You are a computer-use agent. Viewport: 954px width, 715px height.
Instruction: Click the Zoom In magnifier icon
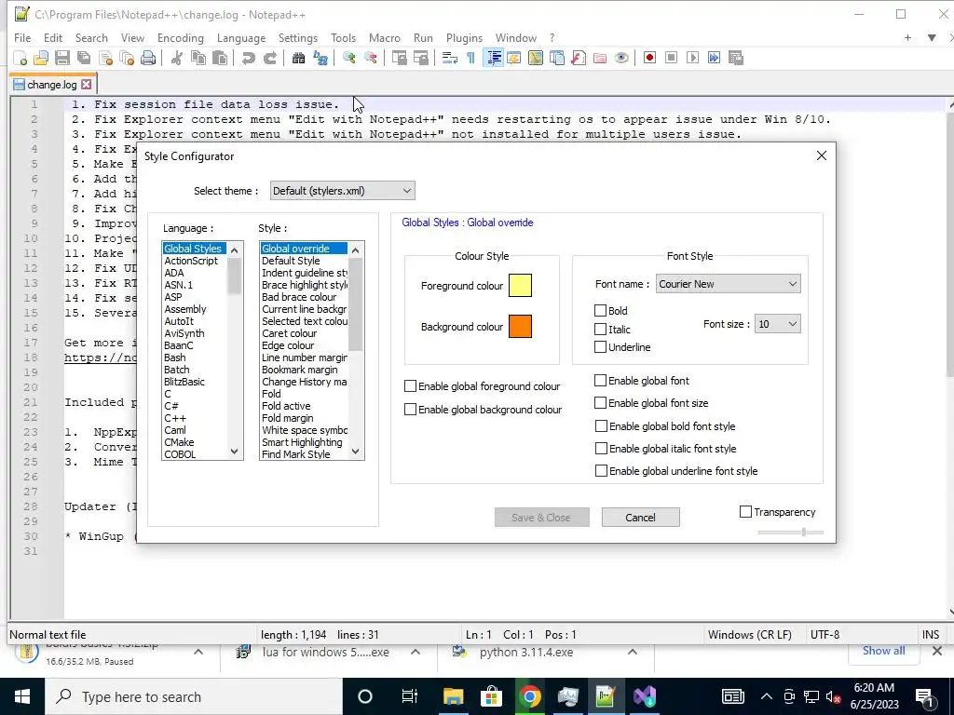tap(348, 58)
